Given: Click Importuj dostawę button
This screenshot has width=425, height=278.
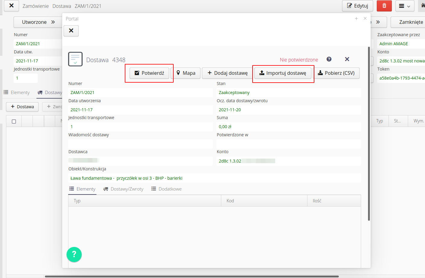Looking at the screenshot, I should coord(283,73).
